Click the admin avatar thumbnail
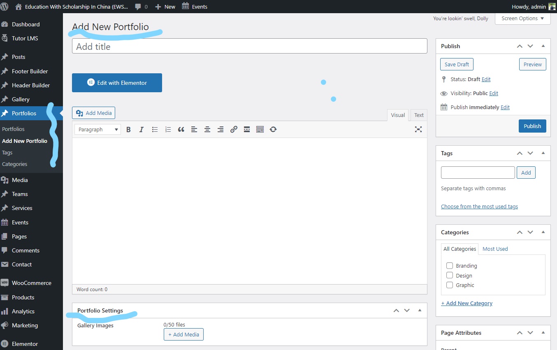Viewport: 557px width, 350px height. (552, 7)
